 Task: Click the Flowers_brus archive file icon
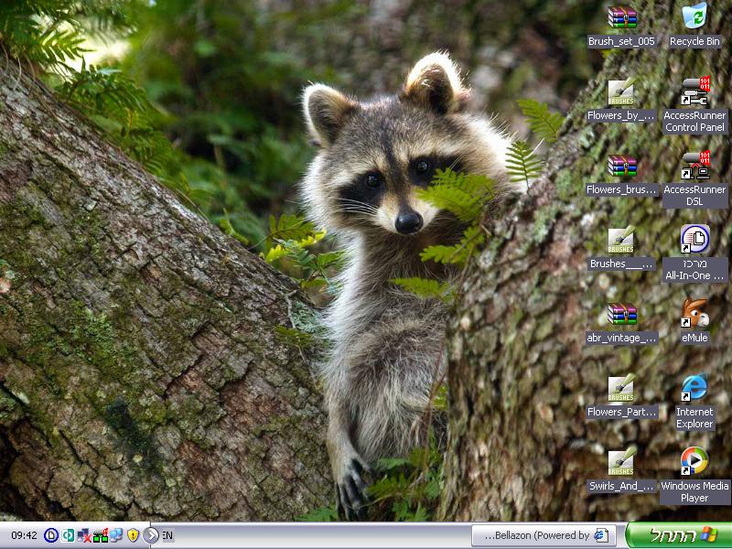622,166
